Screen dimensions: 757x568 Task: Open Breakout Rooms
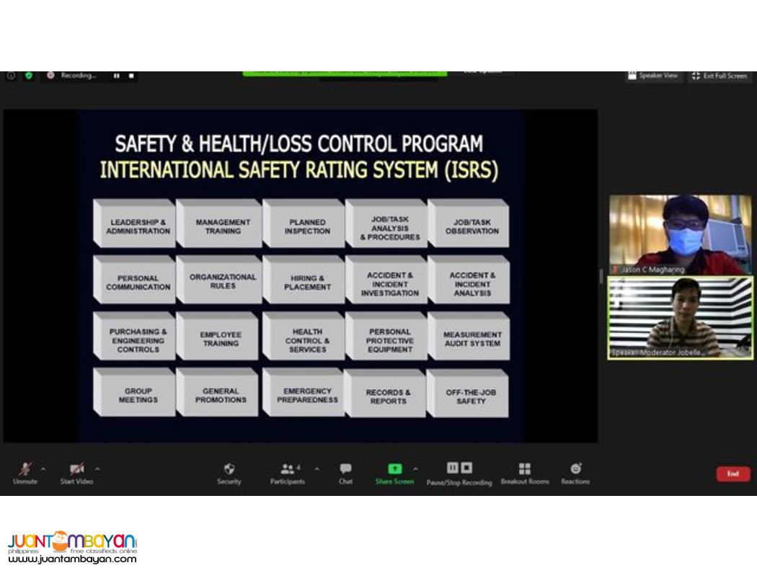tap(525, 469)
